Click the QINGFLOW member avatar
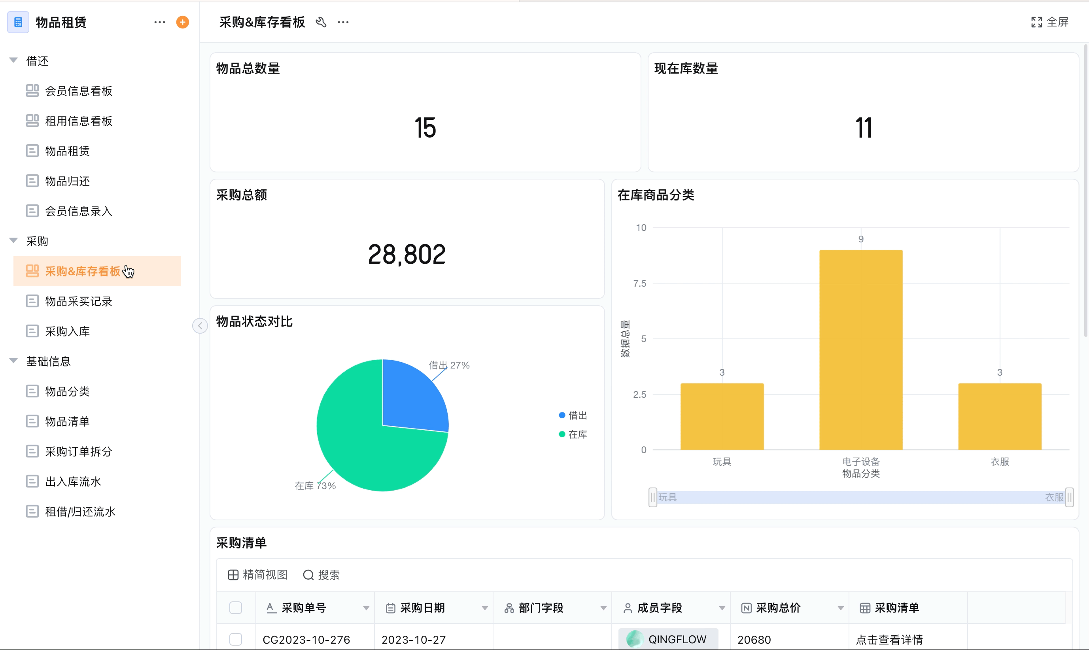Image resolution: width=1089 pixels, height=650 pixels. (x=634, y=639)
